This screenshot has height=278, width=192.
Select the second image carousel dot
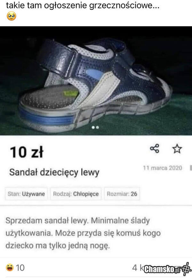(x=97, y=127)
